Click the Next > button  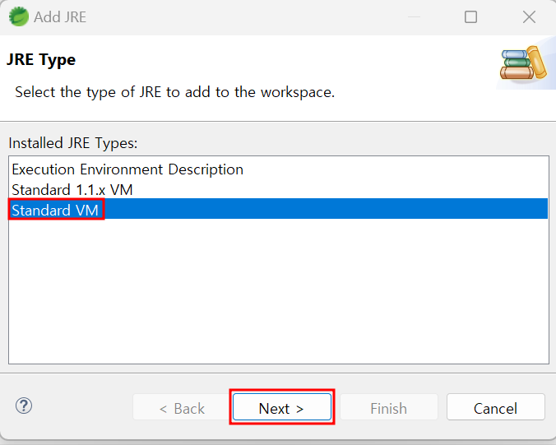tap(282, 406)
